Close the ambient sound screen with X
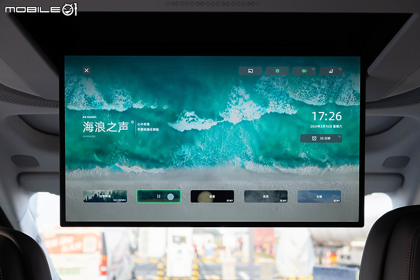420x280 pixels. (x=87, y=70)
